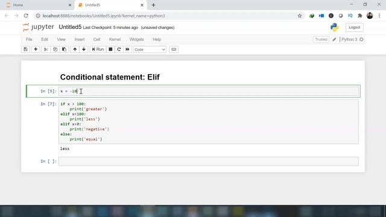Viewport: 386px width, 217px height.
Task: Rename notebook by clicking Untitled5 title
Action: (x=70, y=27)
